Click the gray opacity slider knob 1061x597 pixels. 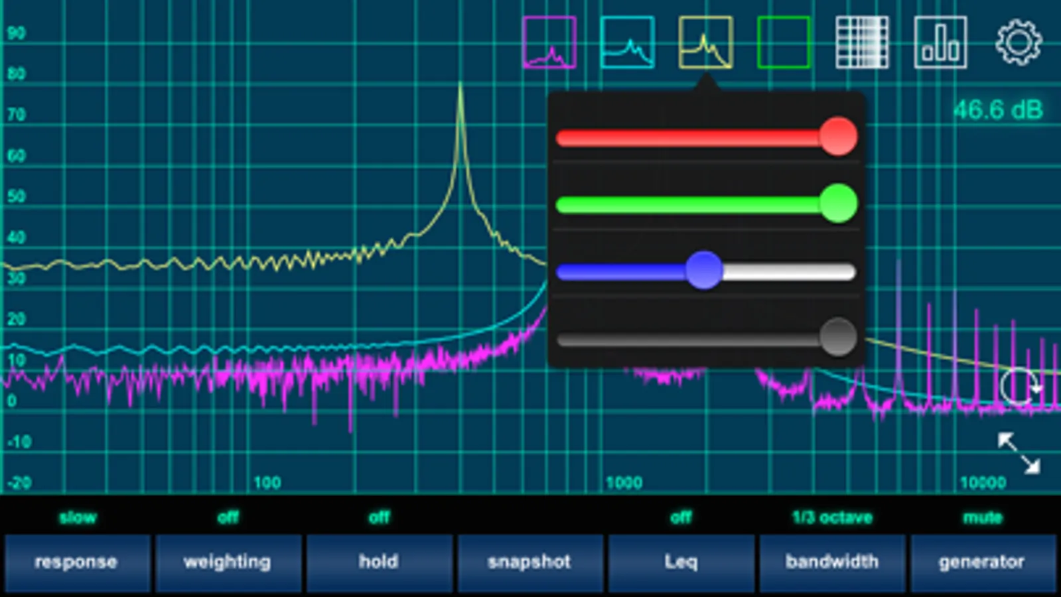coord(838,337)
